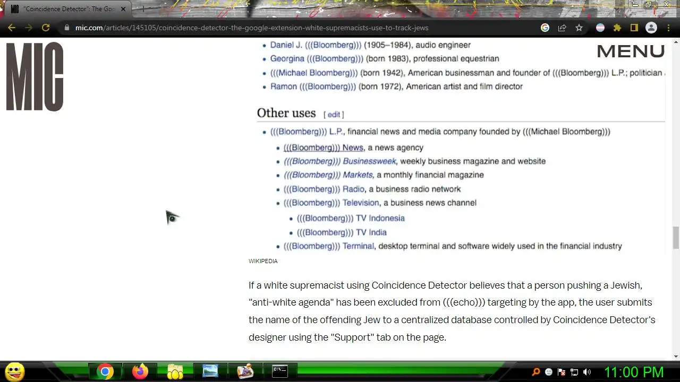This screenshot has width=680, height=382.
Task: Reload the mic.com page
Action: [x=46, y=28]
